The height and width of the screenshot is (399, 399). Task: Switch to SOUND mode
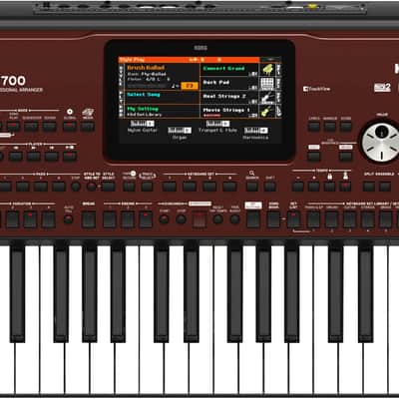[50, 127]
